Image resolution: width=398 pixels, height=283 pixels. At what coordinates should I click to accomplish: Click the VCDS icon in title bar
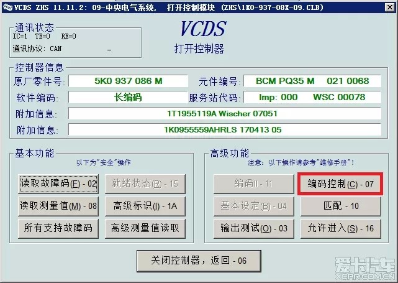pyautogui.click(x=7, y=7)
